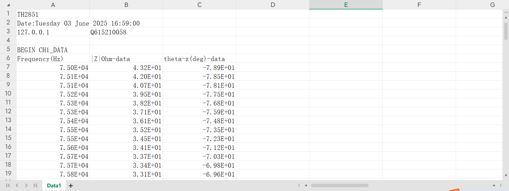Select the TH2851 cell
The image size is (509, 191).
(53, 14)
